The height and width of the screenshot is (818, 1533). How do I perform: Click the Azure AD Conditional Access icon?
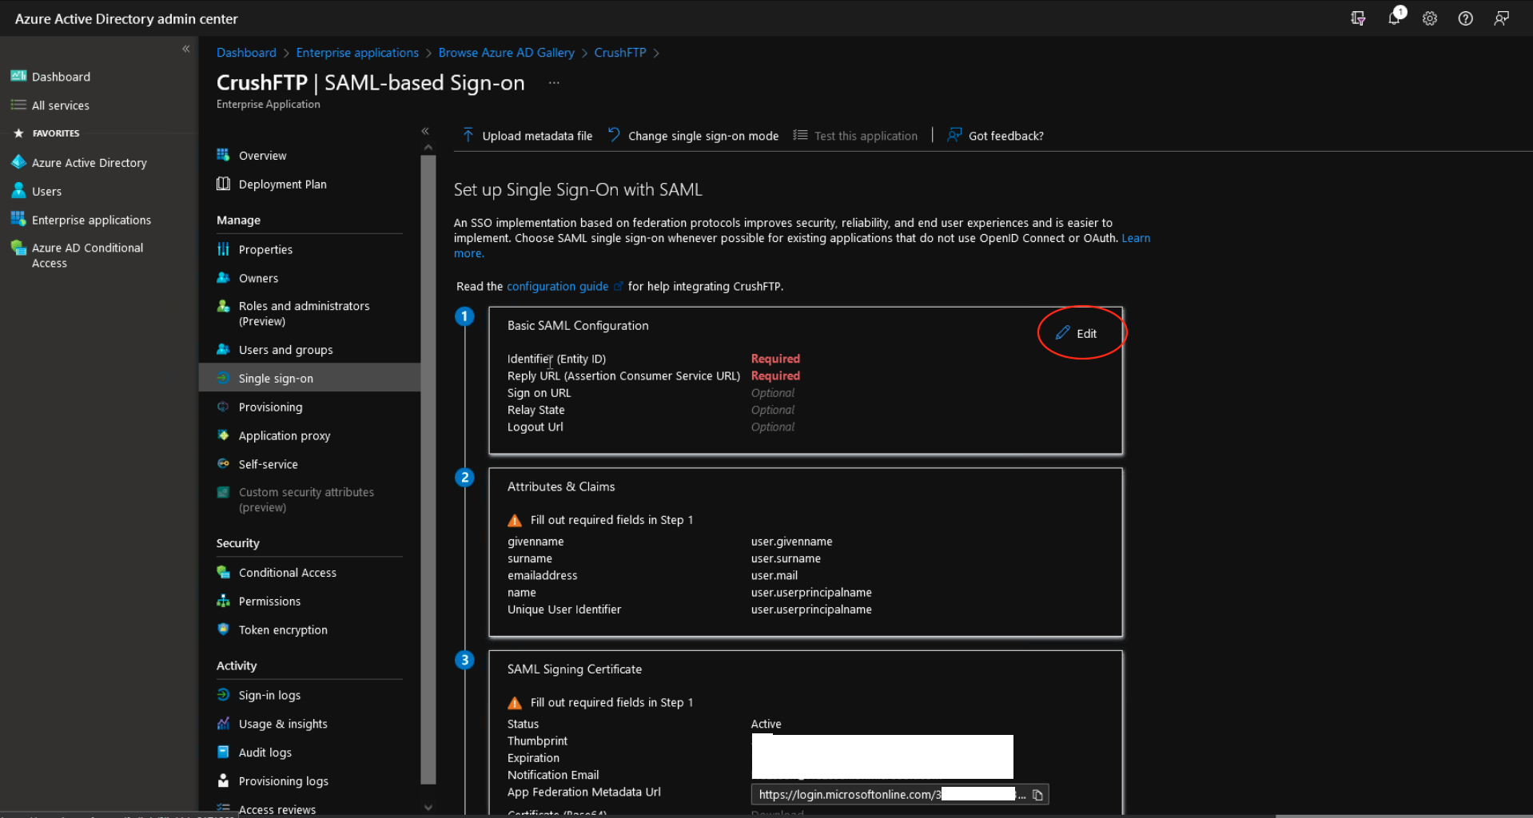pyautogui.click(x=18, y=248)
